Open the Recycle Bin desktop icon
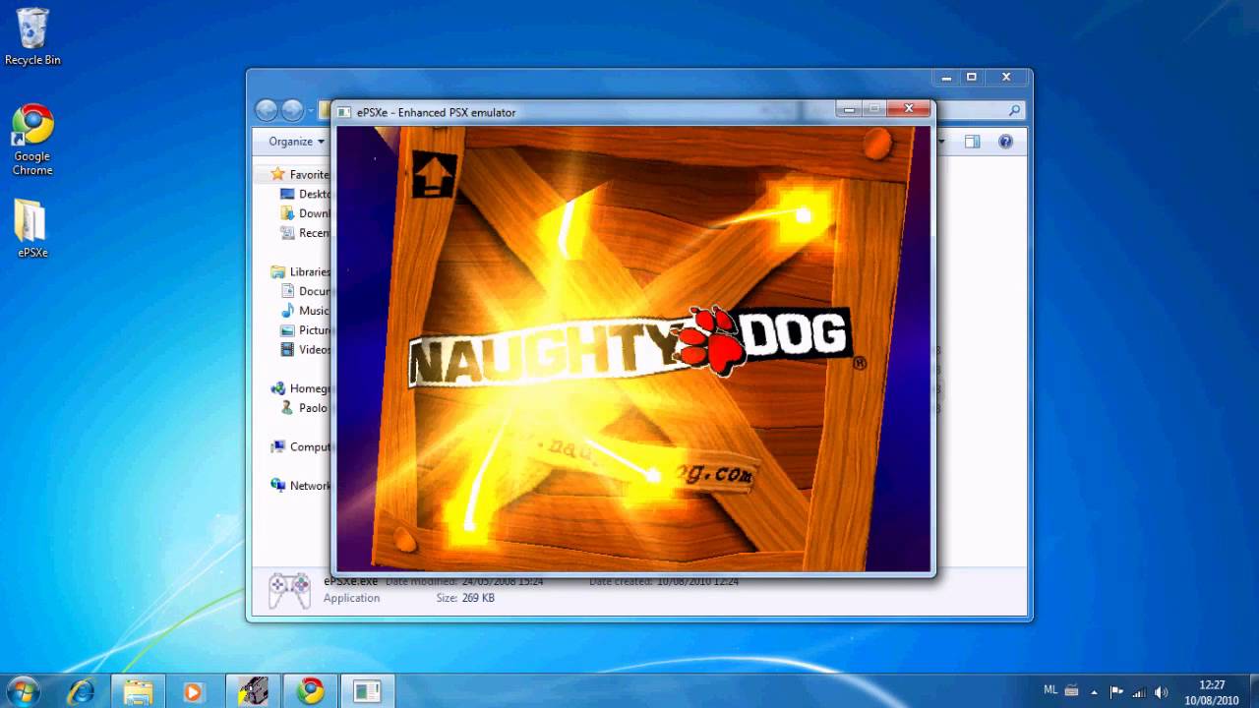Viewport: 1259px width, 708px height. tap(32, 36)
